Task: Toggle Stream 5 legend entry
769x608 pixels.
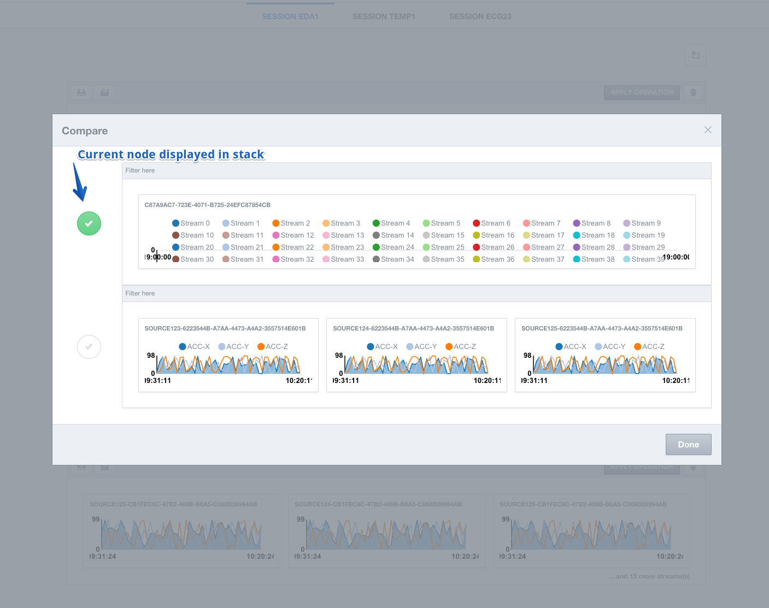Action: point(442,223)
